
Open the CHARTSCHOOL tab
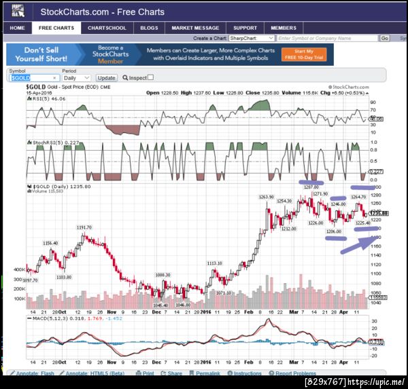pos(107,28)
